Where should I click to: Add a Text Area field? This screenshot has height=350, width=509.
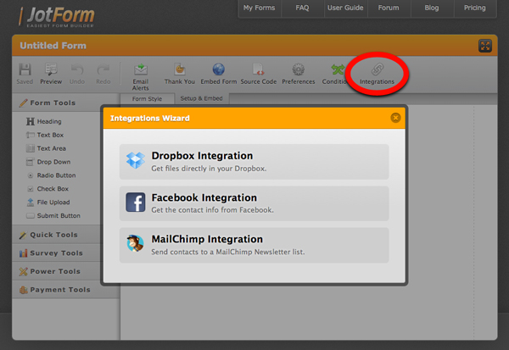46,148
